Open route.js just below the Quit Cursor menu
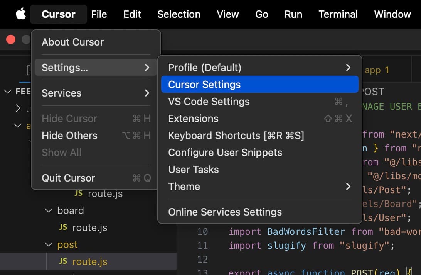The image size is (421, 275). 105,194
